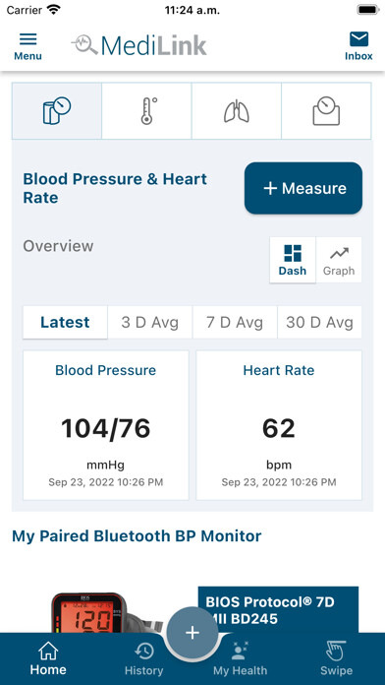Show the 7 D Avg tab

[x=235, y=323]
